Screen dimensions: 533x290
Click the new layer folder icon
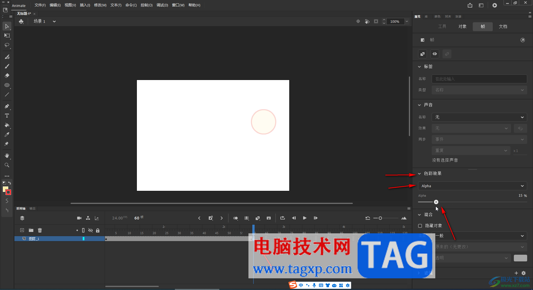click(31, 230)
